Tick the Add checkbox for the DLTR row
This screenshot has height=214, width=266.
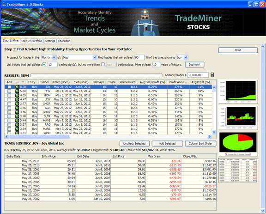[9, 116]
